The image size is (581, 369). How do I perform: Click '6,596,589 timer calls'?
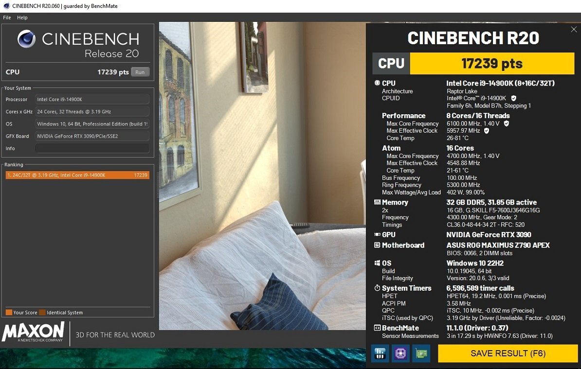point(480,288)
